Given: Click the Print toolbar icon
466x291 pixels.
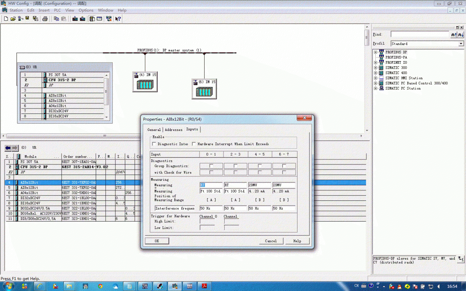Looking at the screenshot, I should [45, 19].
